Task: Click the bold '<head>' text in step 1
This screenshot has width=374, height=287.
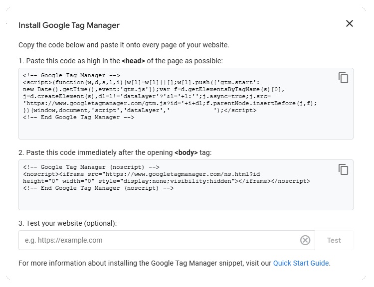Action: 133,61
